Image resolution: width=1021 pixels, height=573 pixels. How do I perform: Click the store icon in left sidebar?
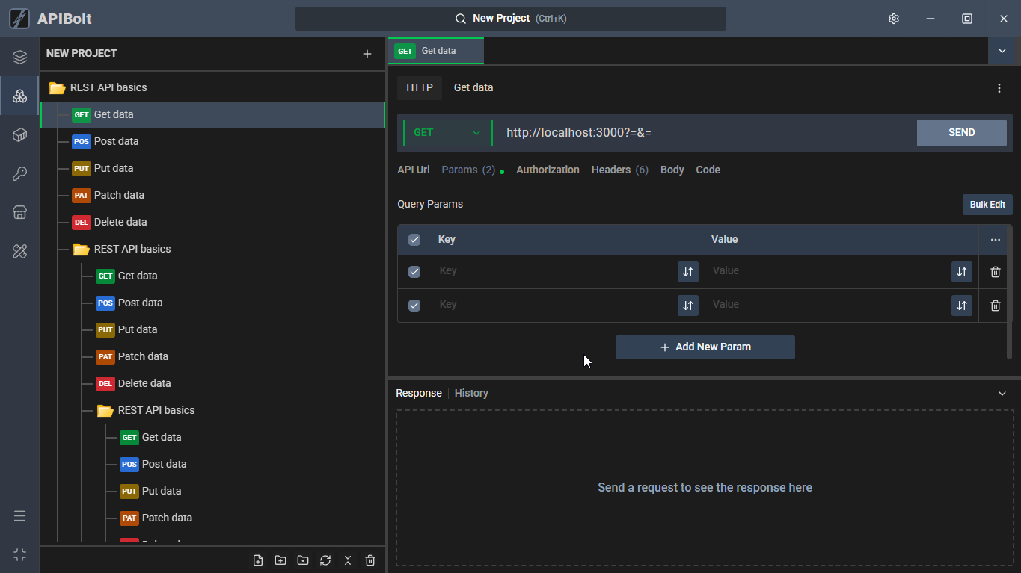tap(20, 213)
